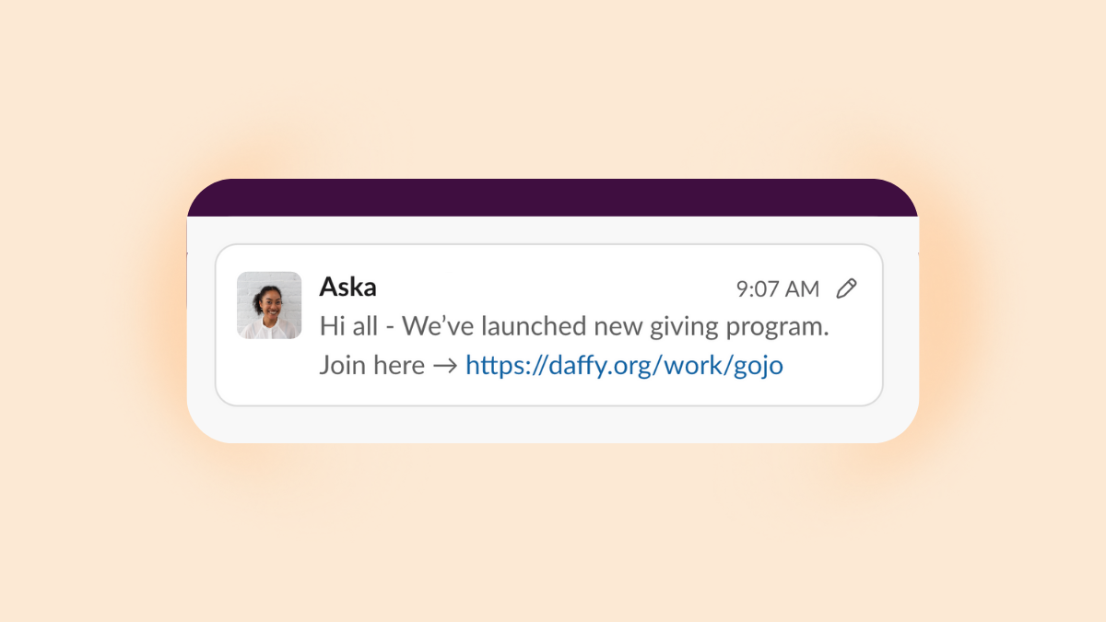Select the 9:07 AM timestamp
1106x622 pixels.
(777, 289)
